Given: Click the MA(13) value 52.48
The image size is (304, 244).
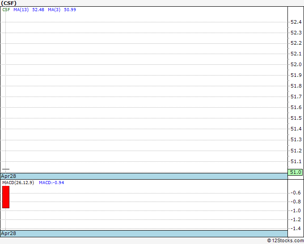Looking at the screenshot, I should point(38,10).
